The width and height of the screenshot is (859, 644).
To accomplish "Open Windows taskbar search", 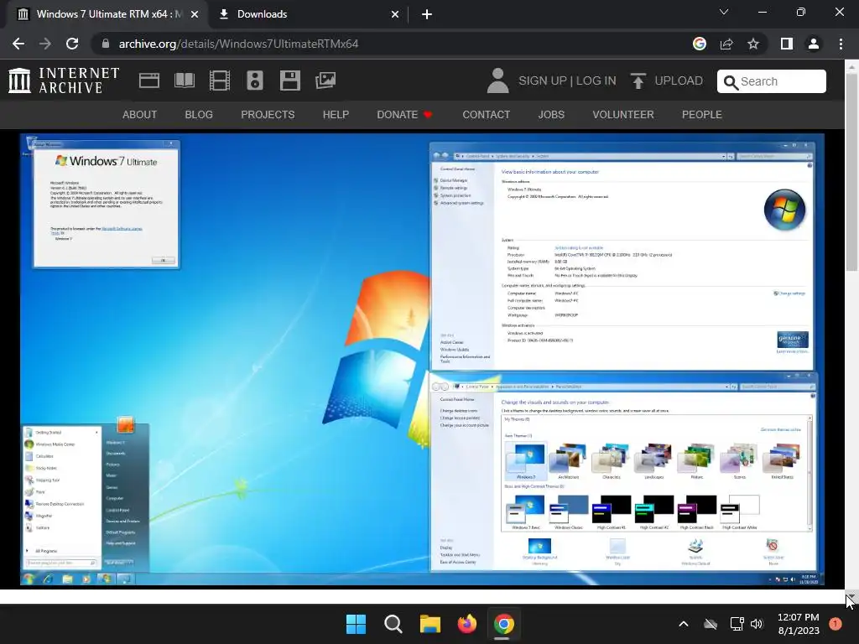I will click(393, 624).
